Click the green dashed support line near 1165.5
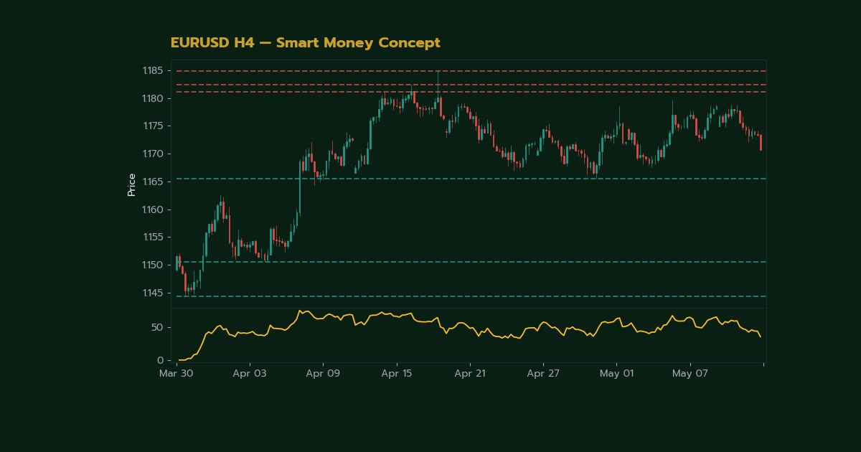The image size is (861, 452). [471, 179]
